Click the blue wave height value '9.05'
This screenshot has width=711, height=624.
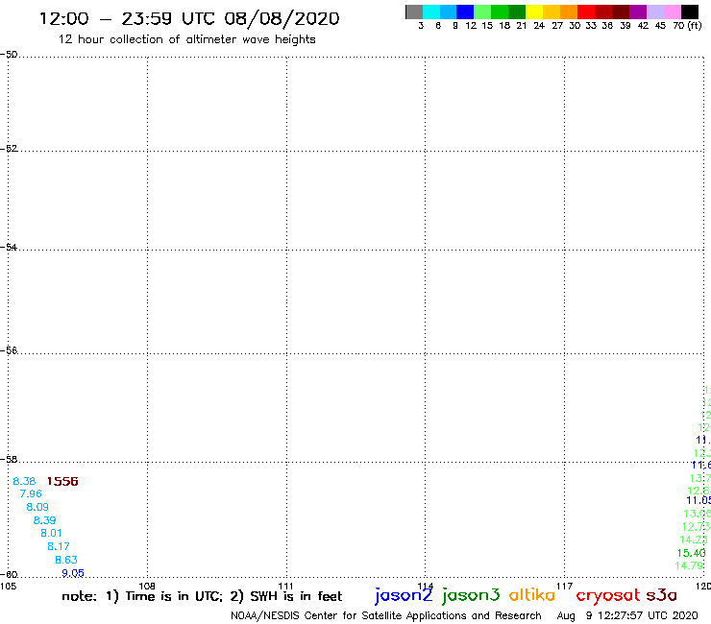(x=73, y=573)
